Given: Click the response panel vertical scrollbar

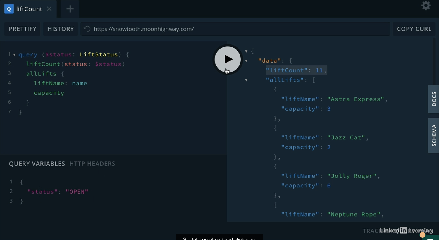Looking at the screenshot, I should point(434,61).
